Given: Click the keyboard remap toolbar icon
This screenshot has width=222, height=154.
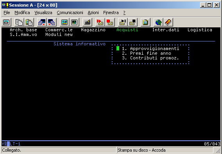Looking at the screenshot, I should pyautogui.click(x=87, y=22).
